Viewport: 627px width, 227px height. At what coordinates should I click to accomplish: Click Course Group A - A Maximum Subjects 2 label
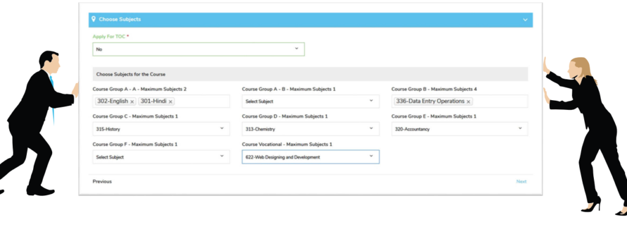140,89
